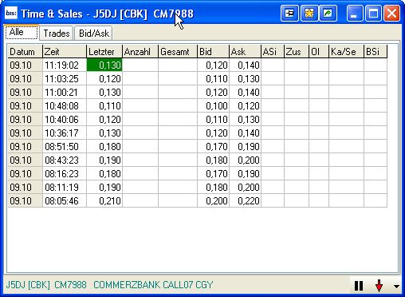Viewport: 405px width, 297px height.
Task: Click the window layout icon in title bar
Action: point(289,13)
